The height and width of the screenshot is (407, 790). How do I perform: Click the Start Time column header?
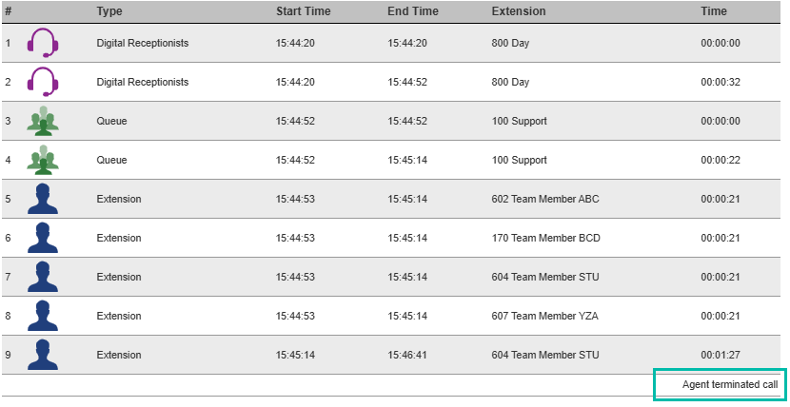(x=304, y=11)
